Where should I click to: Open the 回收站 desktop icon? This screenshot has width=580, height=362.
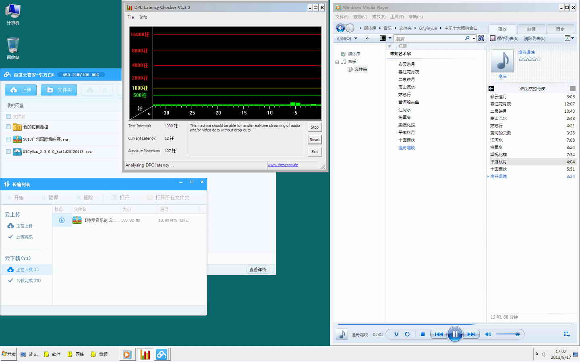tap(13, 49)
